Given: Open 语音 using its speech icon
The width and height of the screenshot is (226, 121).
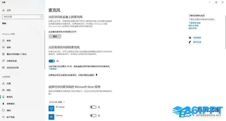Looking at the screenshot, I should (3, 47).
